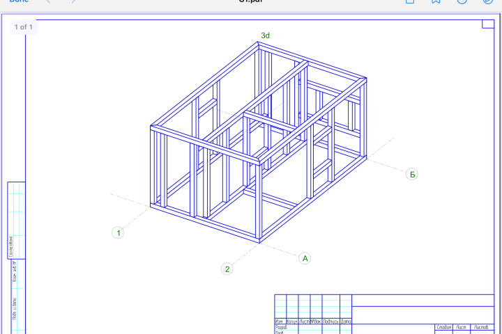The width and height of the screenshot is (502, 334).
Task: Click the "Листов" header cell
Action: point(482,327)
